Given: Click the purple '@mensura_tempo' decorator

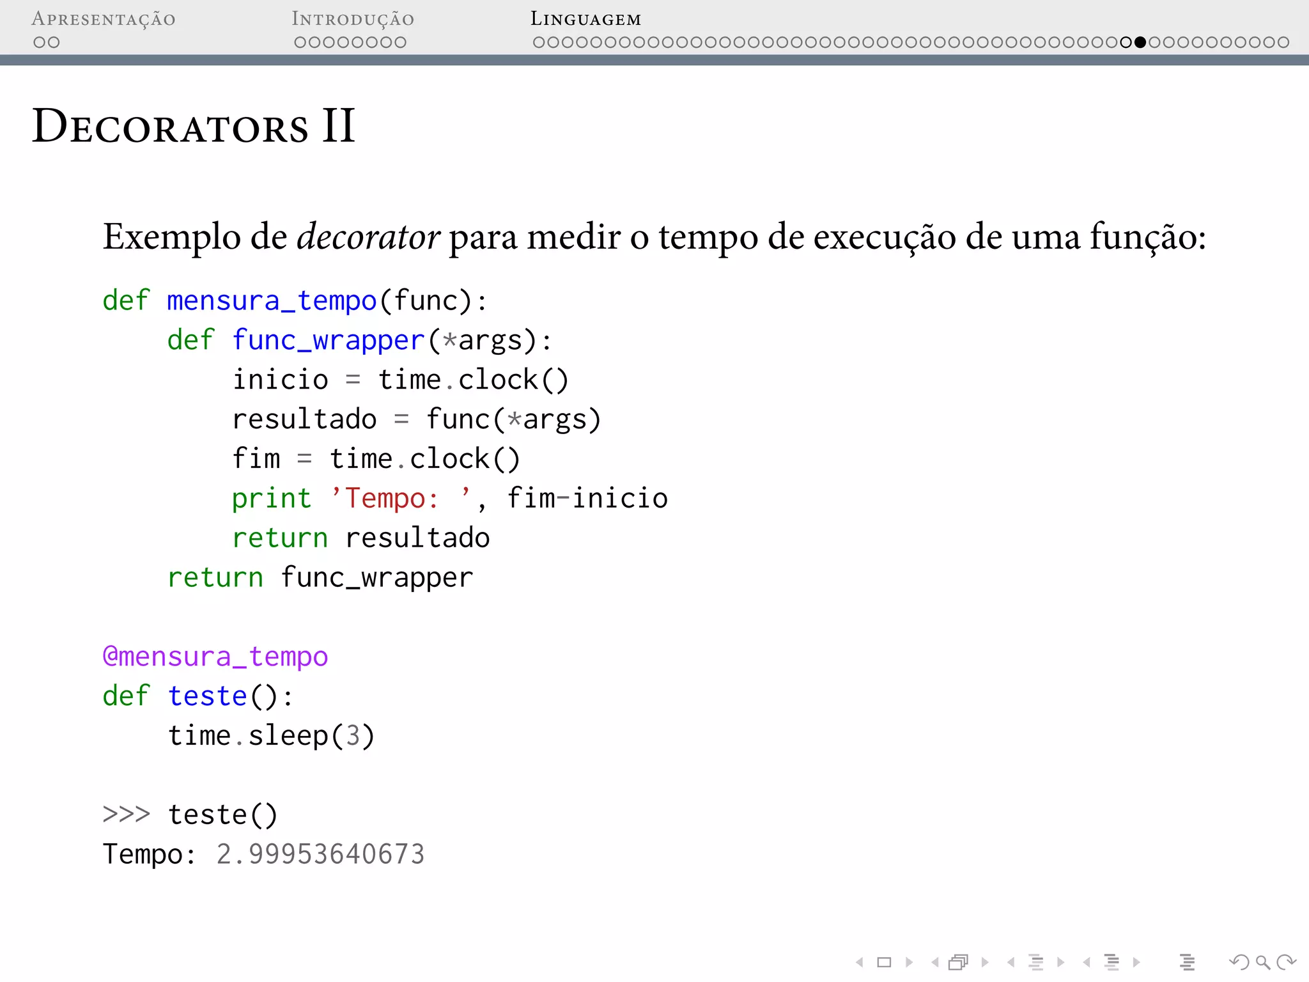Looking at the screenshot, I should tap(215, 657).
